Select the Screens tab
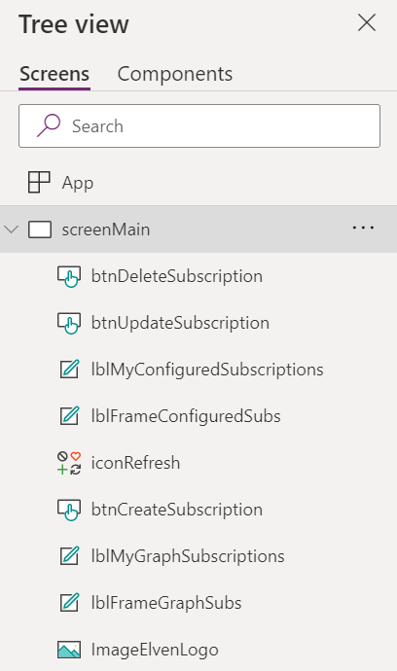This screenshot has width=397, height=671. coord(54,74)
